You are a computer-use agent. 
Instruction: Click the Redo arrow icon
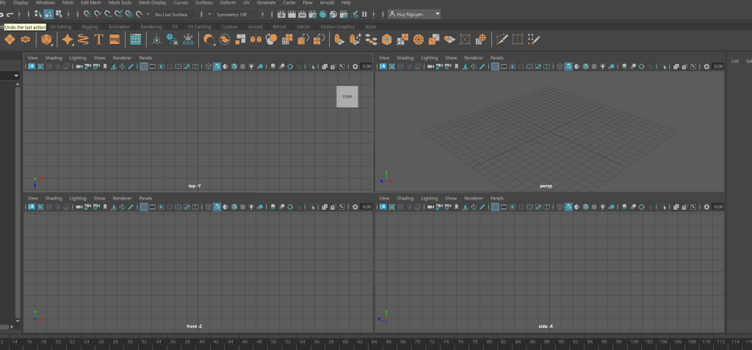(x=10, y=14)
